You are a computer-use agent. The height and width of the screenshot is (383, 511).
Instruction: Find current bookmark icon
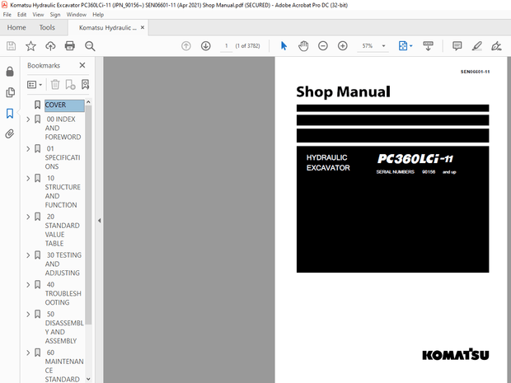tap(86, 85)
